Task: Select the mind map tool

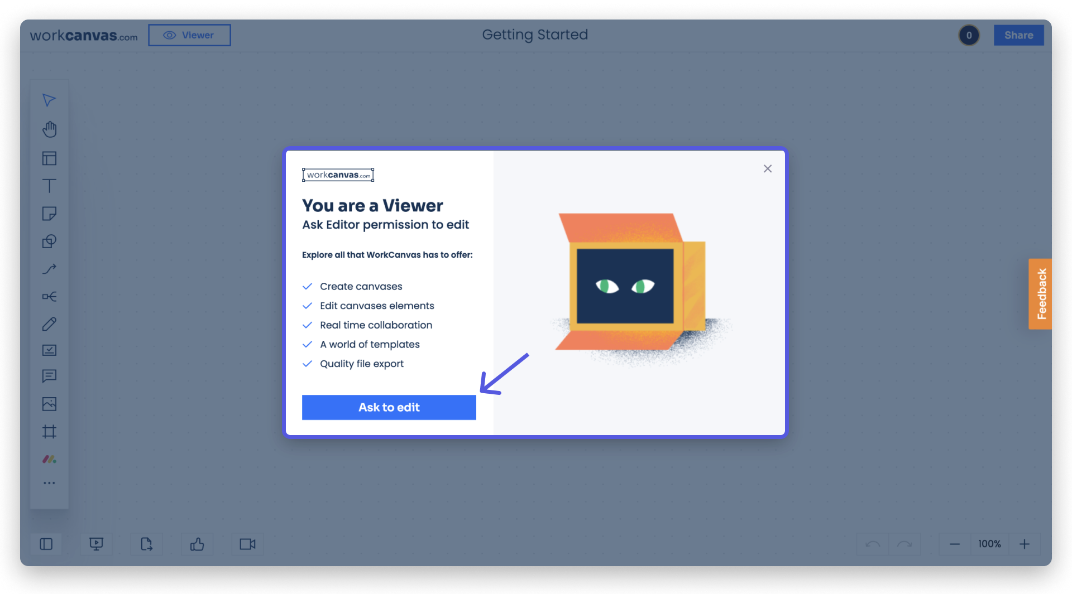Action: [x=49, y=297]
